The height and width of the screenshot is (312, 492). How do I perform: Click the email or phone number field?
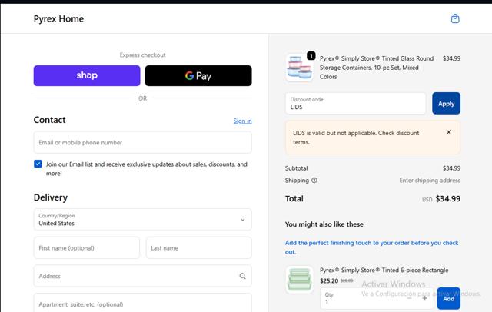click(x=142, y=142)
